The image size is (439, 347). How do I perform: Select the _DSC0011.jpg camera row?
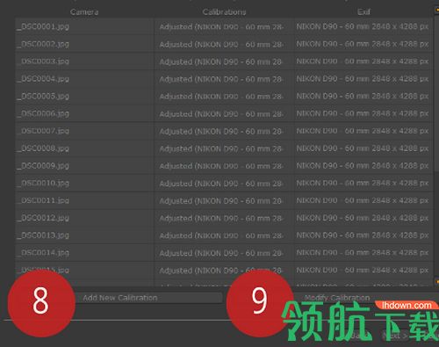tap(84, 200)
